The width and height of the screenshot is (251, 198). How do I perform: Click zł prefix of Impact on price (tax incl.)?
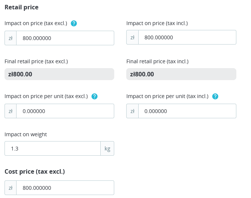[133, 37]
